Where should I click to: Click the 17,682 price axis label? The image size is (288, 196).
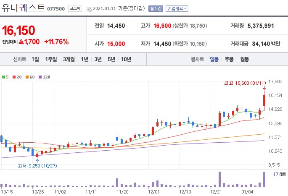pos(275,81)
